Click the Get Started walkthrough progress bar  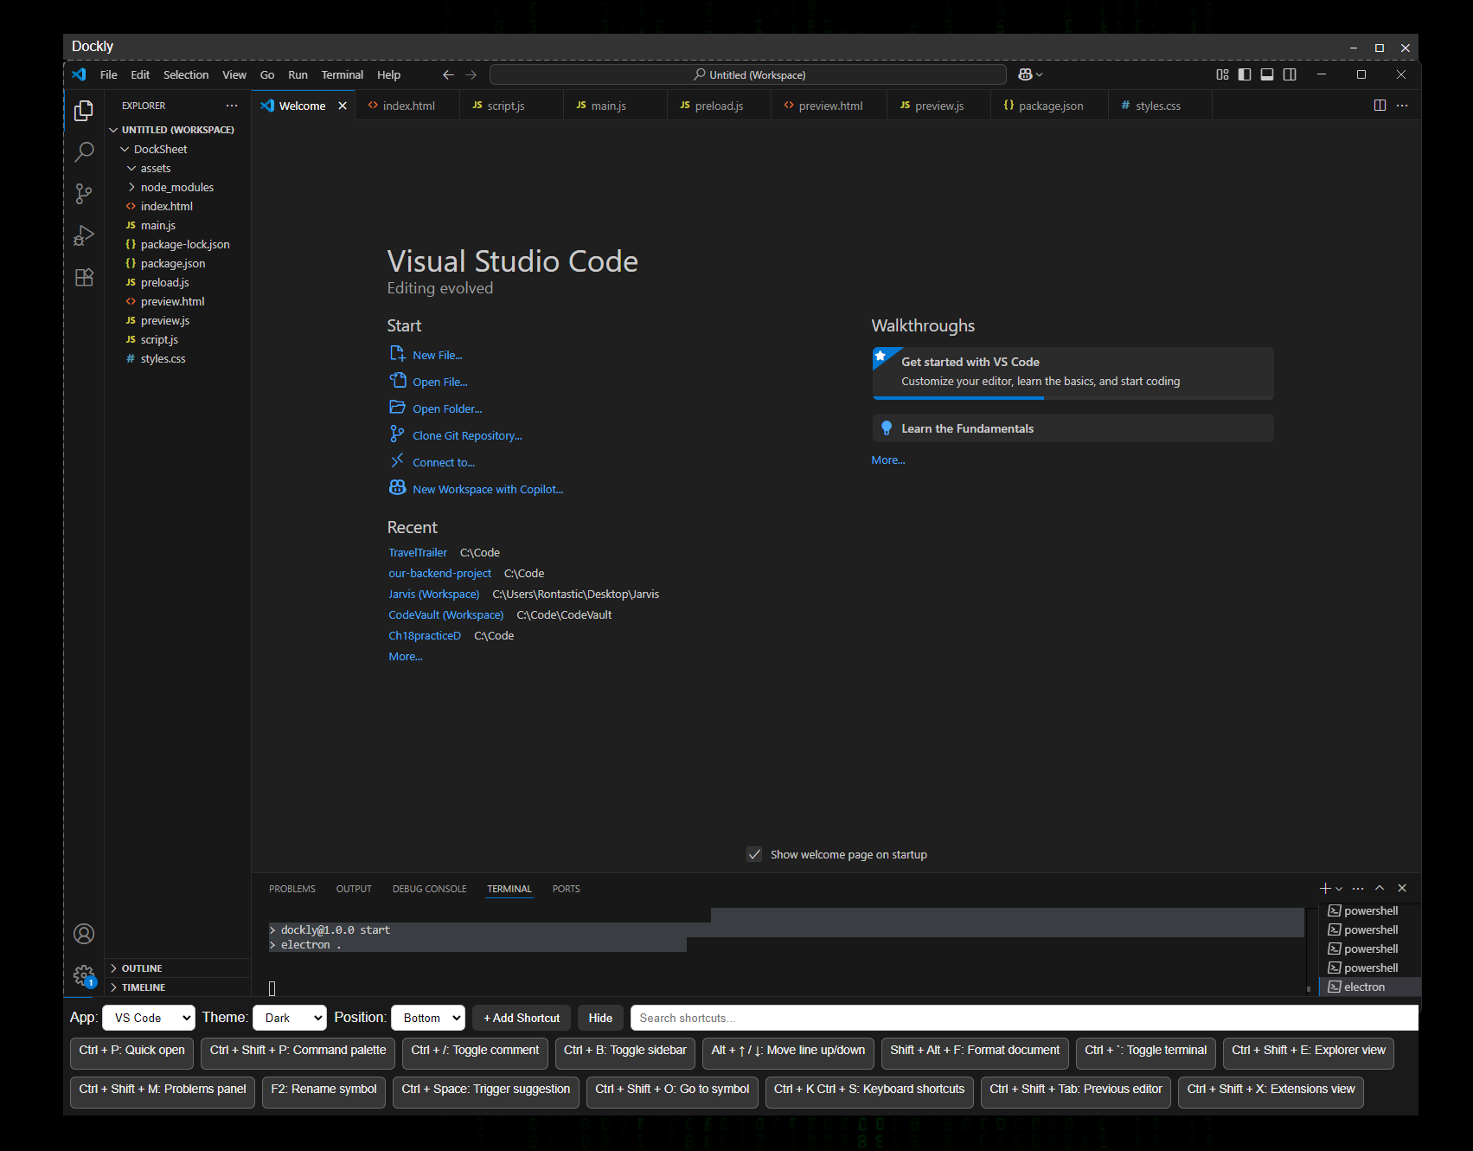point(957,397)
